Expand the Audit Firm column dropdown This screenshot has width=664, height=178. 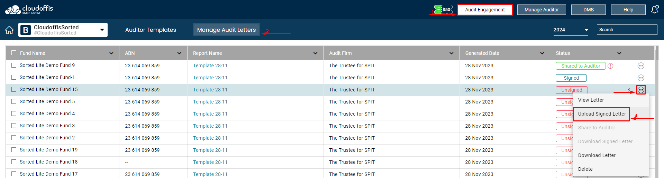point(451,53)
